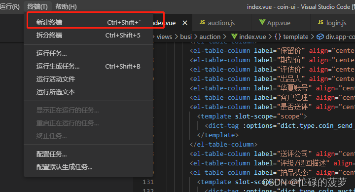Click code line with label "拍品状态"

pos(272,173)
